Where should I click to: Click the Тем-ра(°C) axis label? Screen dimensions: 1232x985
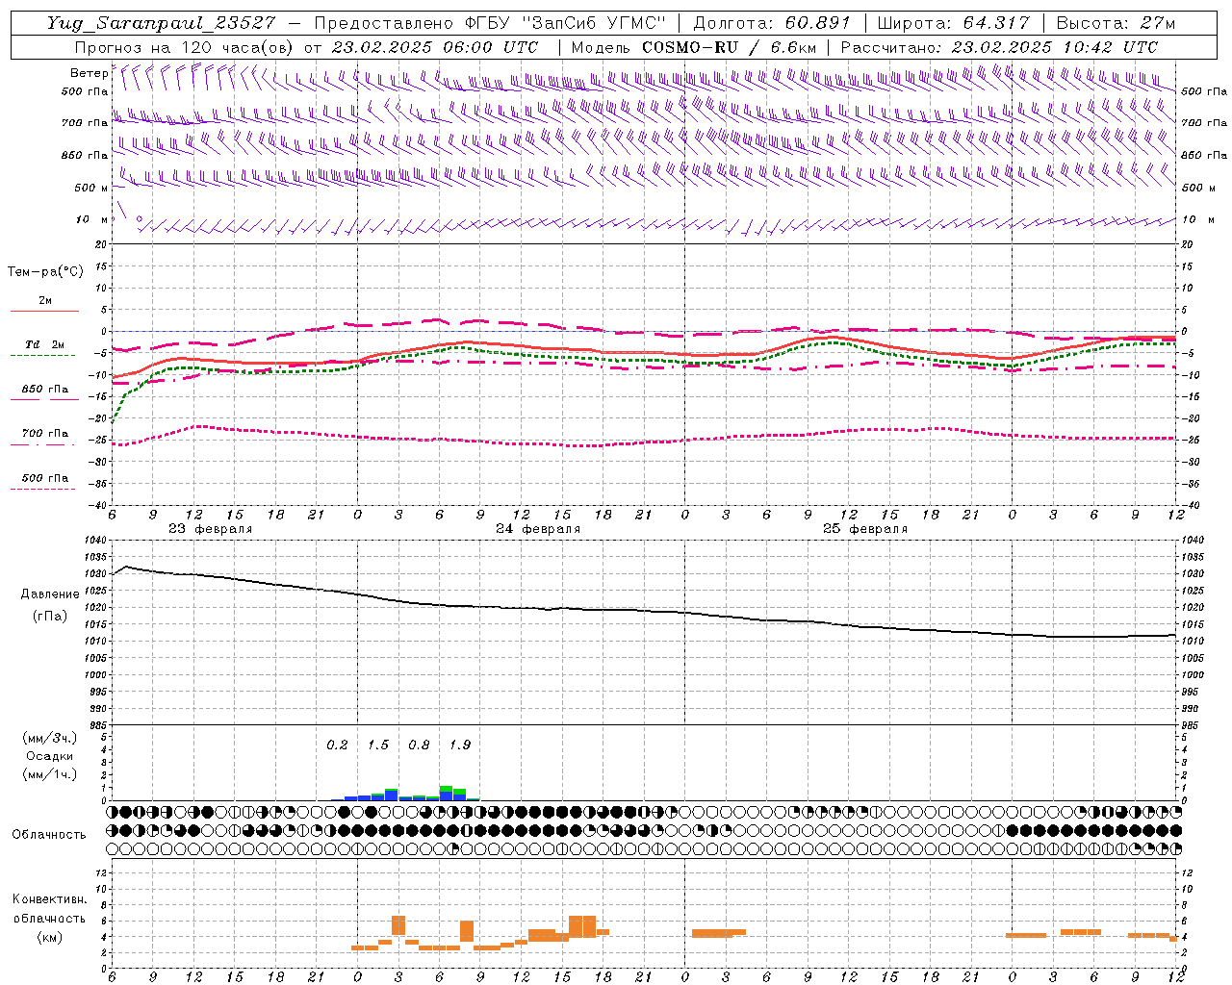click(x=45, y=271)
